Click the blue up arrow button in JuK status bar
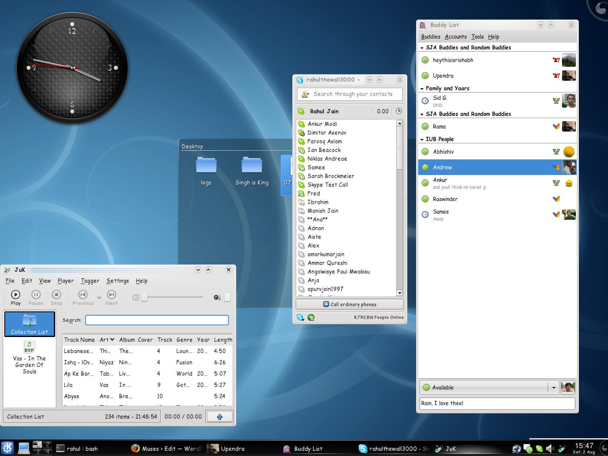 coord(219,416)
